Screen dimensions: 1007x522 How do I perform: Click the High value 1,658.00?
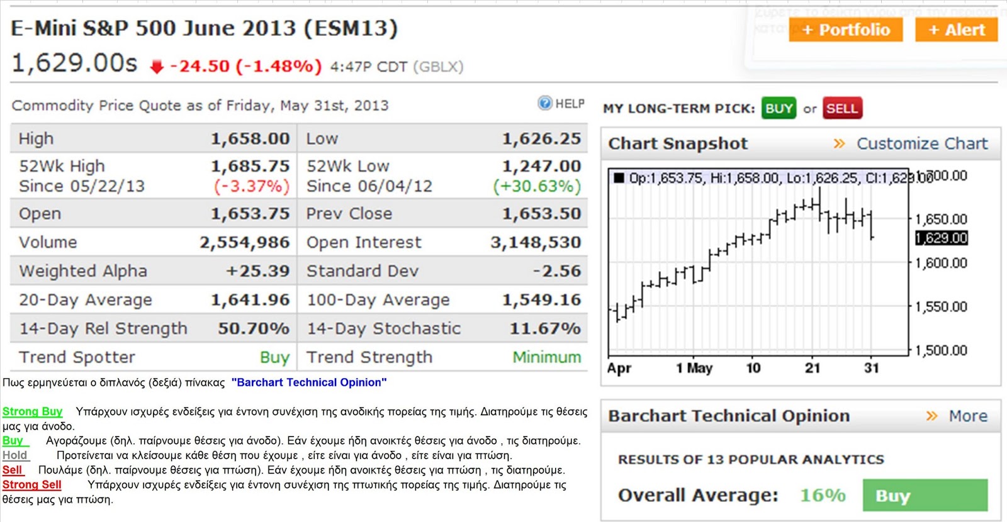(x=250, y=138)
